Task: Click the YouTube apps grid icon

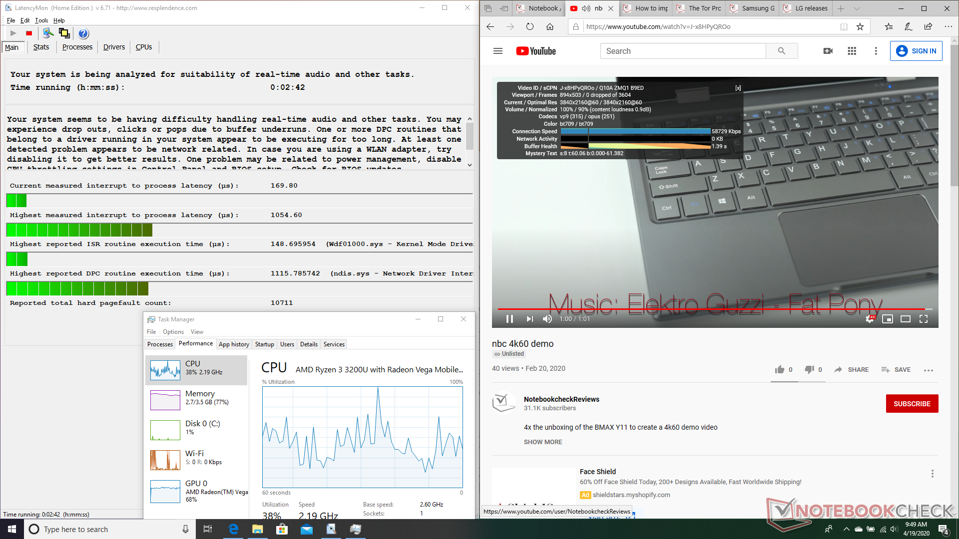Action: [x=852, y=51]
